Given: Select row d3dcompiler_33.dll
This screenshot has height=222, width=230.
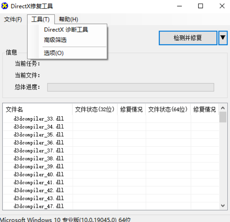Looking at the screenshot, I should click(111, 119).
